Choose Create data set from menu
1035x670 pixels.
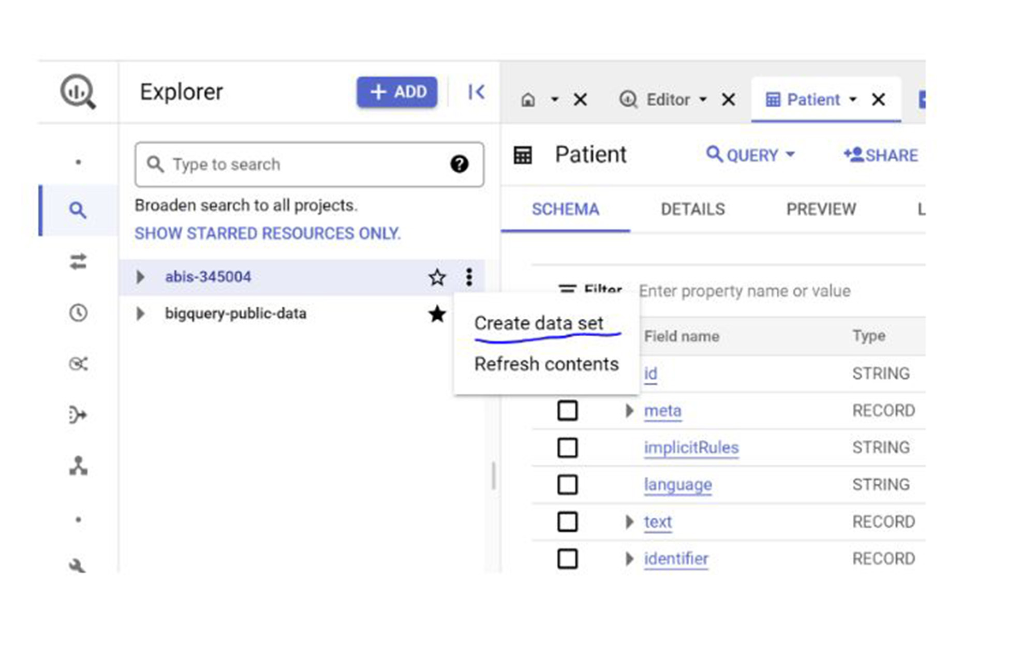(539, 323)
